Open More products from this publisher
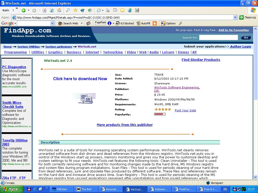258x193 pixels. tap(125, 125)
